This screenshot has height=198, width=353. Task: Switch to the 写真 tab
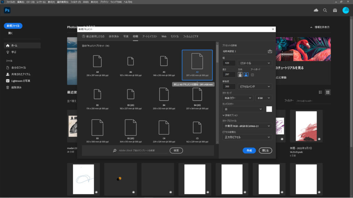click(125, 36)
